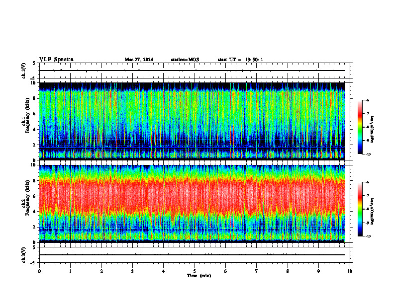This screenshot has width=394, height=304.
Task: Click the "-5" tick on ch.3(V) axis
Action: [34, 263]
